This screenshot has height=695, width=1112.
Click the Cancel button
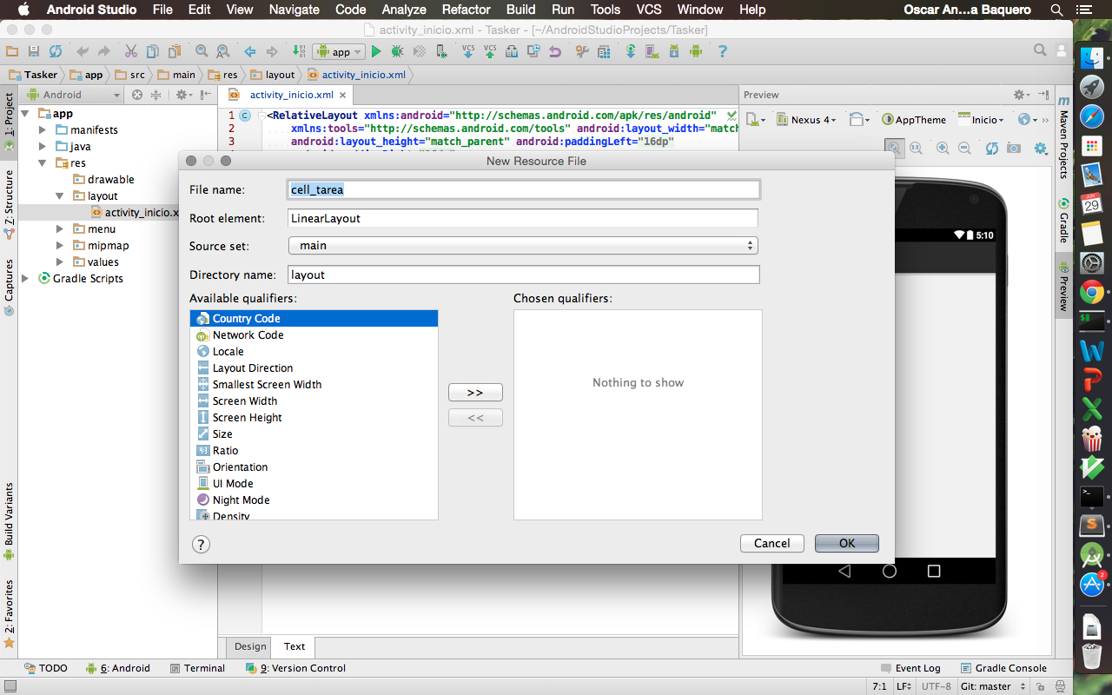pos(771,543)
